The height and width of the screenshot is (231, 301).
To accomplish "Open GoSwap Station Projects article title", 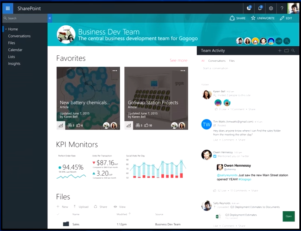I will [x=153, y=103].
